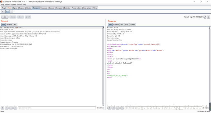This screenshot has height=113, width=211.
Task: Switch to the Comparer tab
Action: tap(59, 8)
